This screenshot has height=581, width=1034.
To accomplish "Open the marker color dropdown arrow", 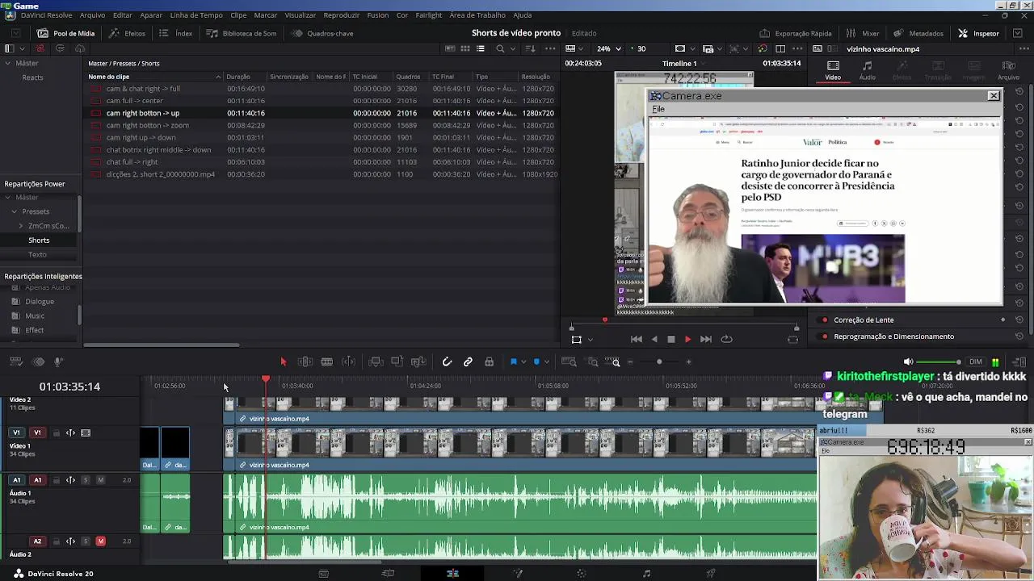I will 546,362.
